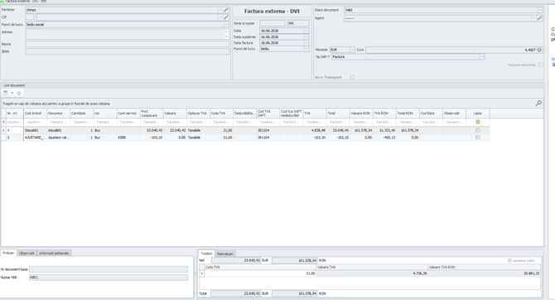Click the Curs exchange rate field
Viewport: 555px width, 300px height.
tap(451, 50)
